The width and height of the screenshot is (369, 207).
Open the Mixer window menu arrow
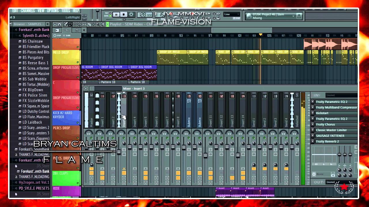pyautogui.click(x=86, y=88)
